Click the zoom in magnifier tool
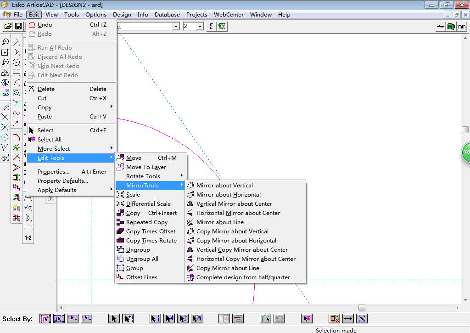Screen dimensions: 470x333 pos(5,42)
